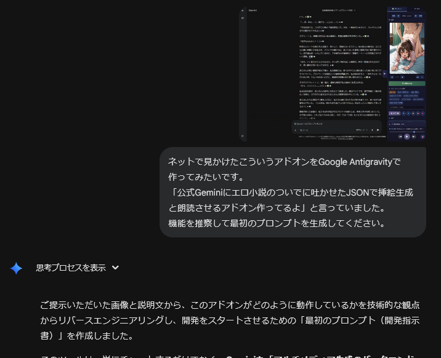Open the hamburger menu in embedded Gemini sidebar
Image resolution: width=441 pixels, height=358 pixels.
tap(243, 10)
